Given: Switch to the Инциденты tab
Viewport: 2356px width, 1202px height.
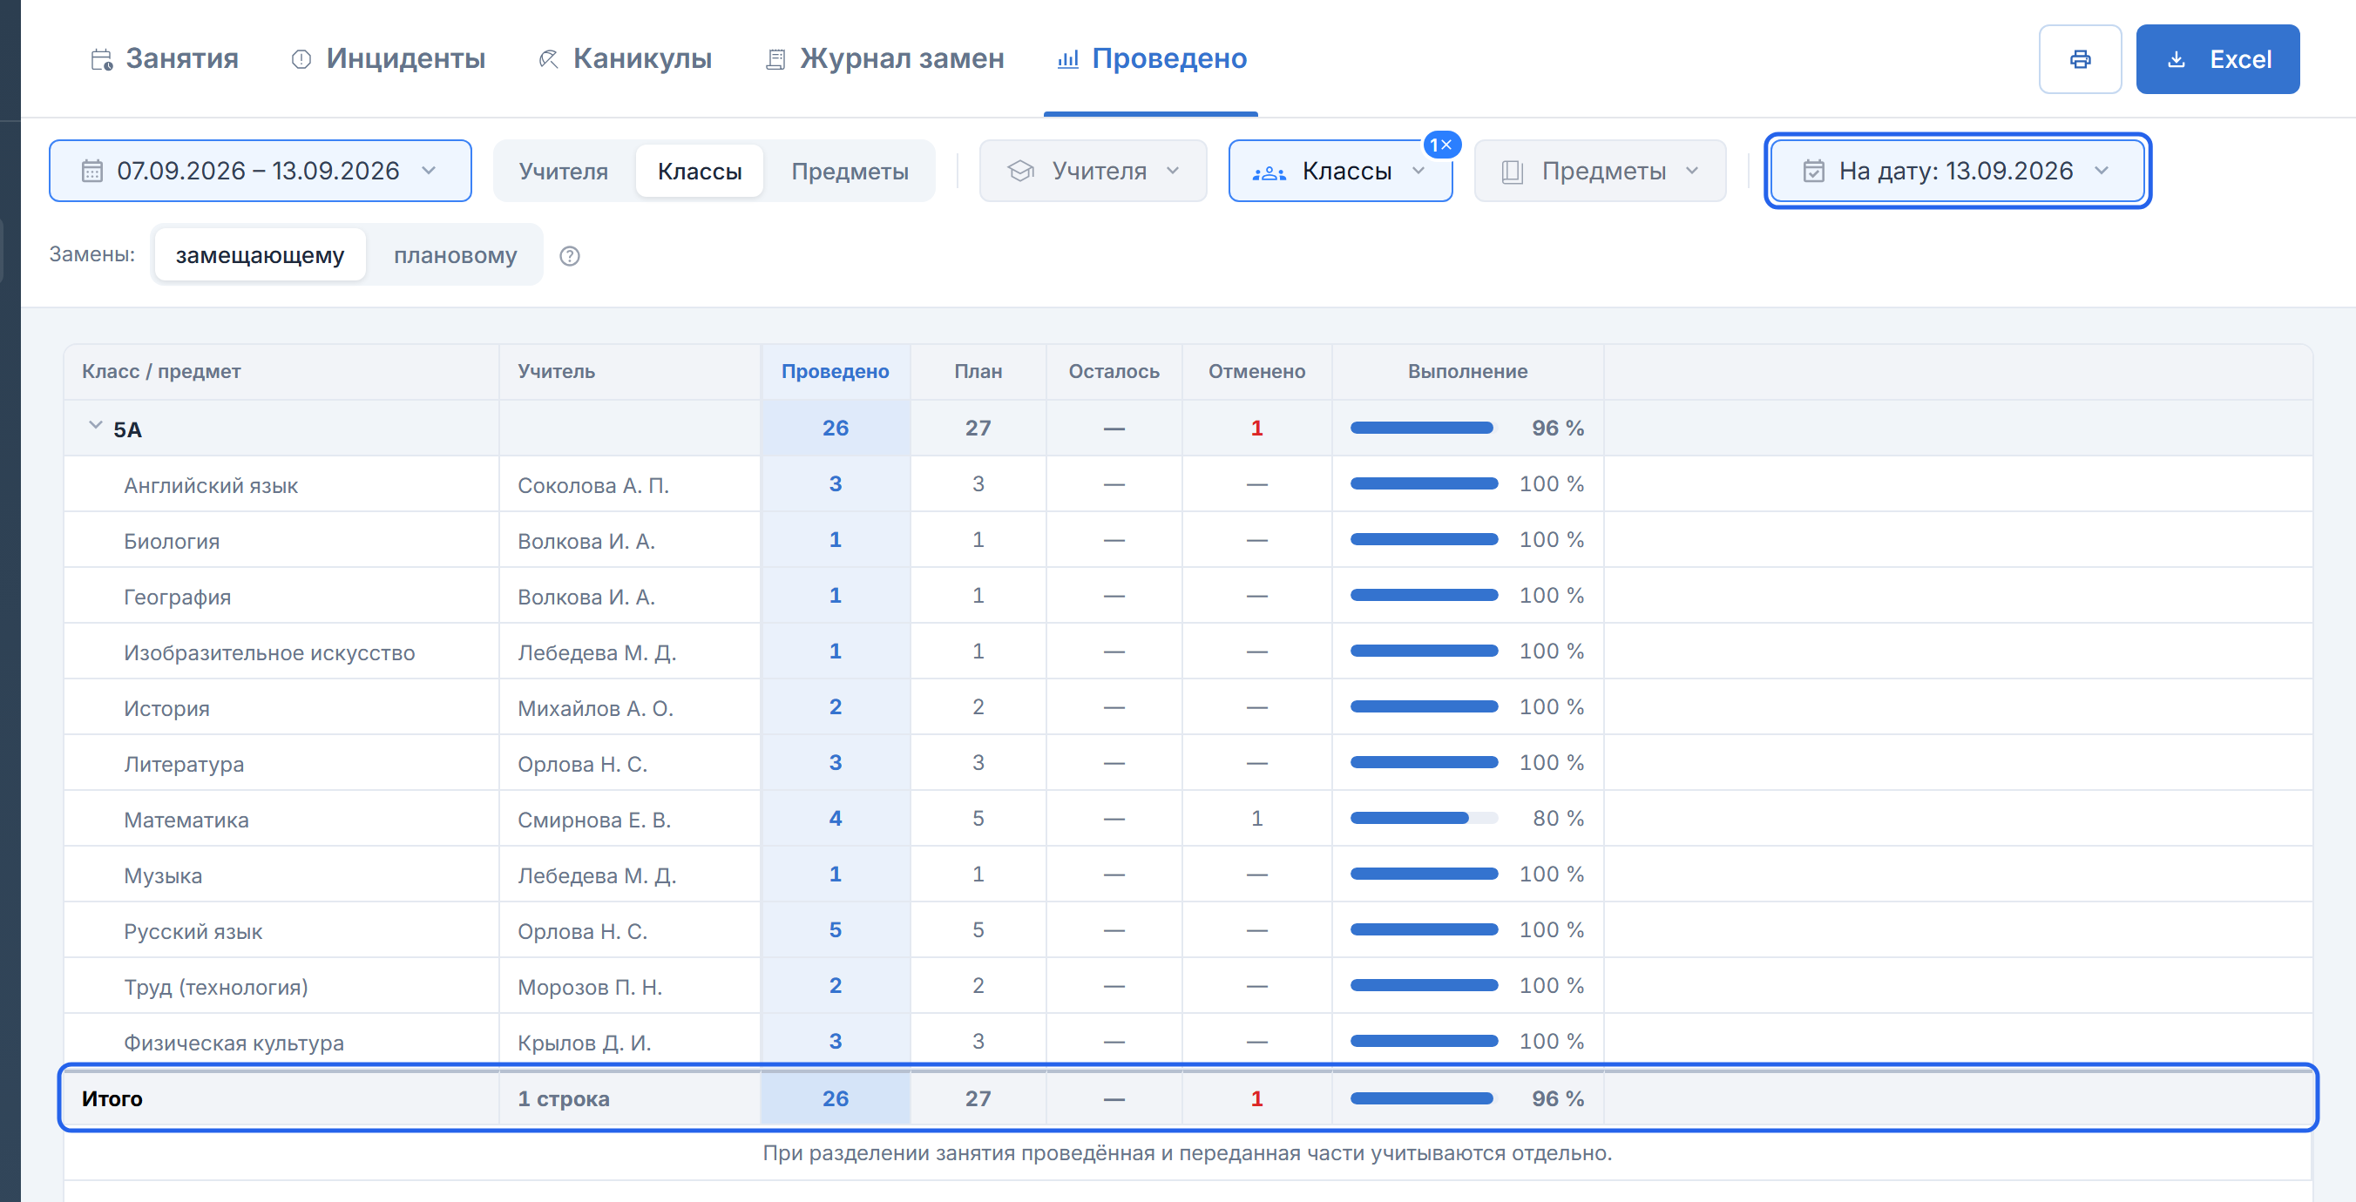Looking at the screenshot, I should 388,59.
